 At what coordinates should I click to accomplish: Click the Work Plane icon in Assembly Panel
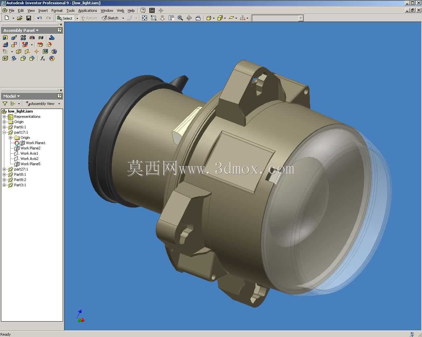[x=19, y=51]
